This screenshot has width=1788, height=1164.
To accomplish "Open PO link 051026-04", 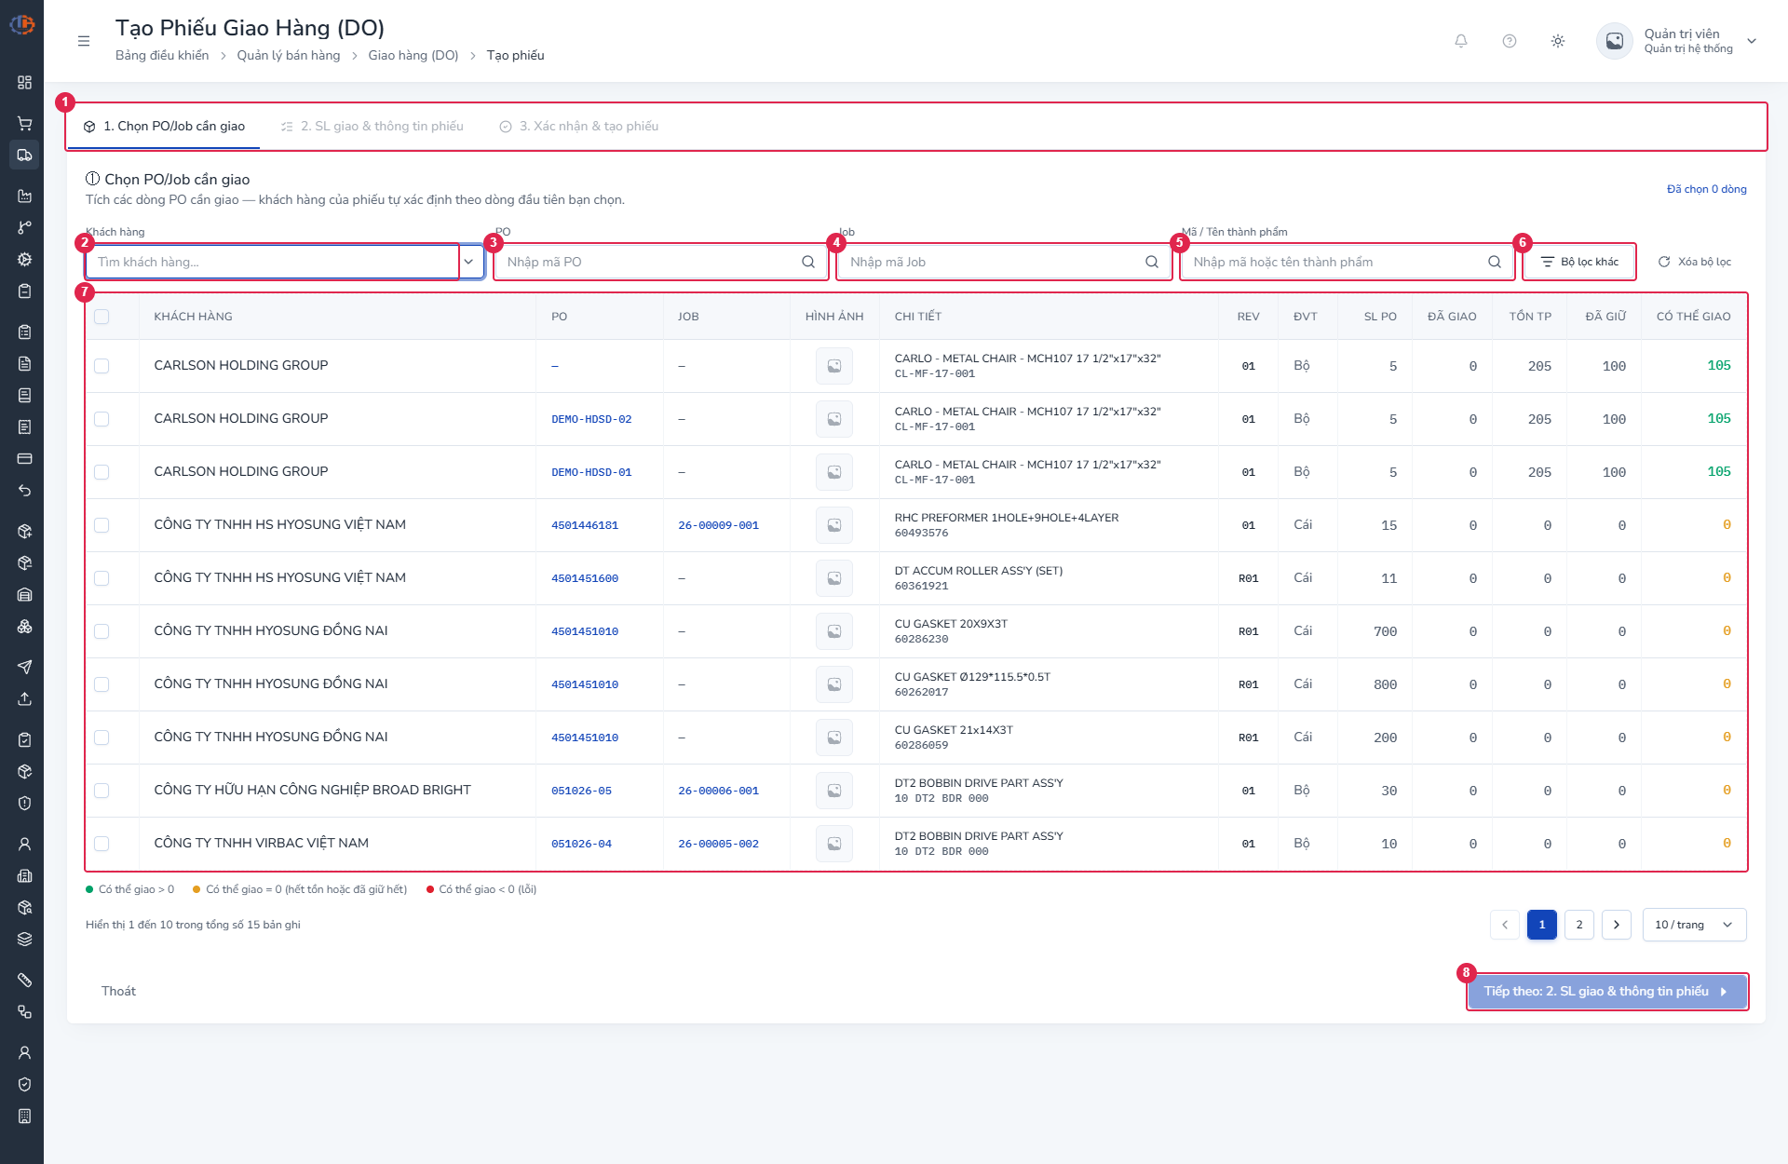I will 581,844.
